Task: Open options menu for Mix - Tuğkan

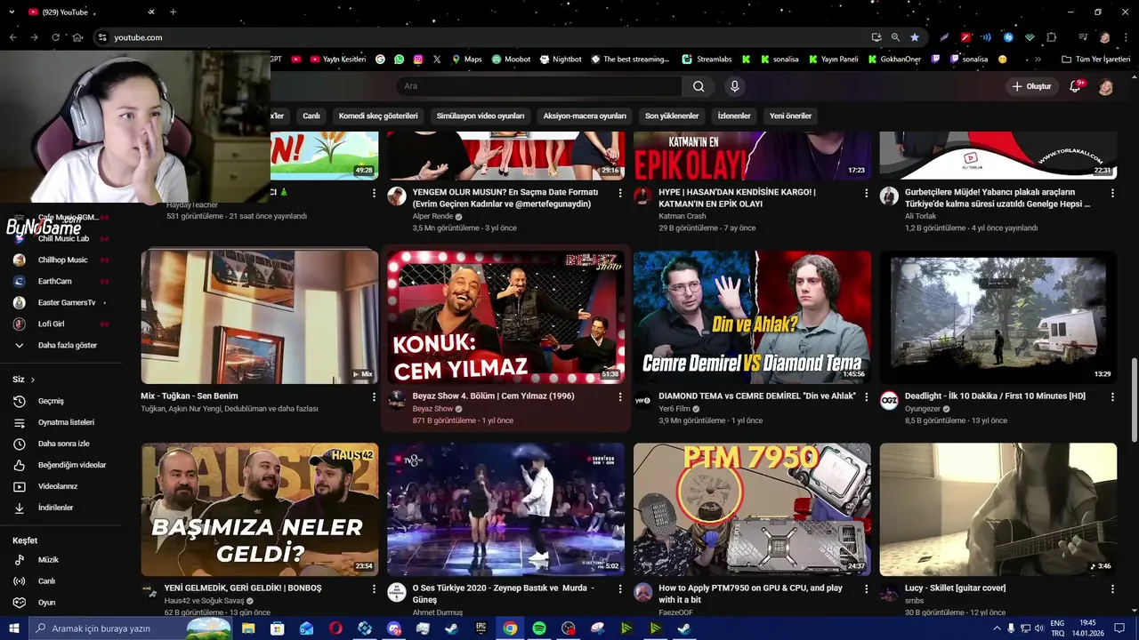Action: tap(374, 396)
